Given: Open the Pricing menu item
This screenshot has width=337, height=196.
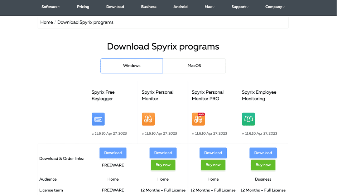Looking at the screenshot, I should click(x=83, y=7).
